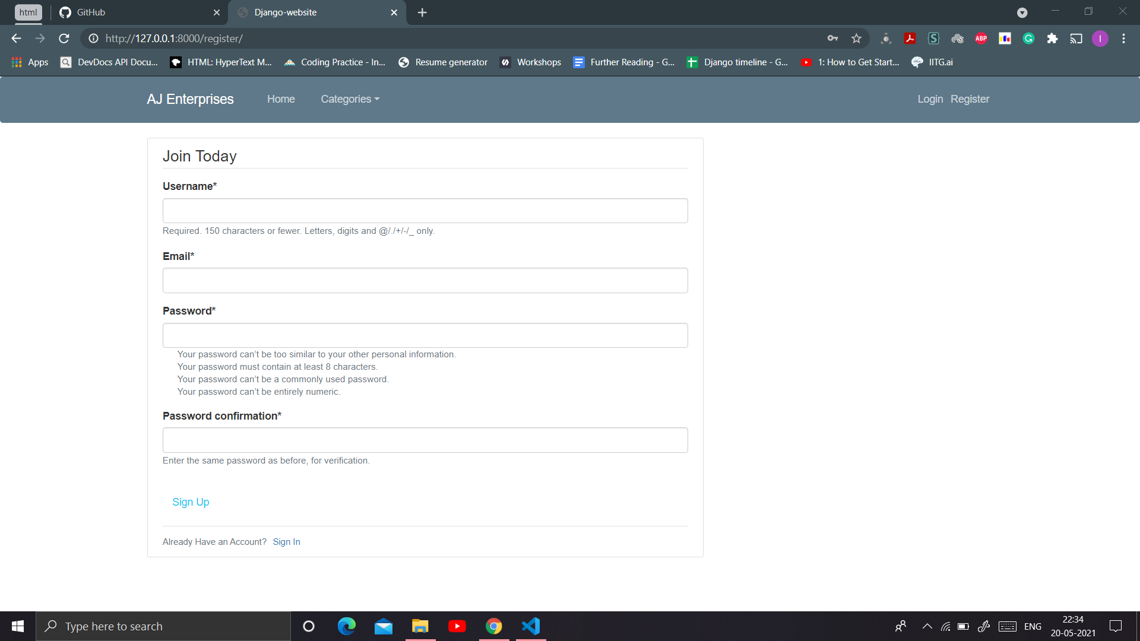1140x641 pixels.
Task: Start a Chrome Cast session
Action: [1076, 38]
